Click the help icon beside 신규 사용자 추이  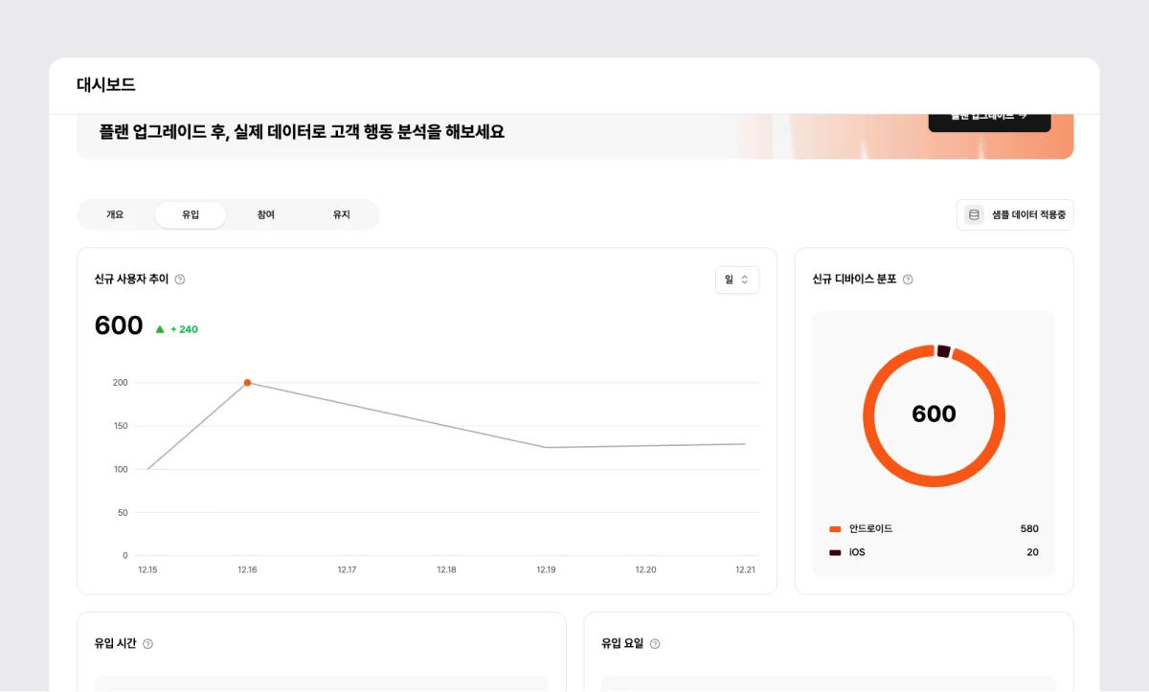[180, 279]
